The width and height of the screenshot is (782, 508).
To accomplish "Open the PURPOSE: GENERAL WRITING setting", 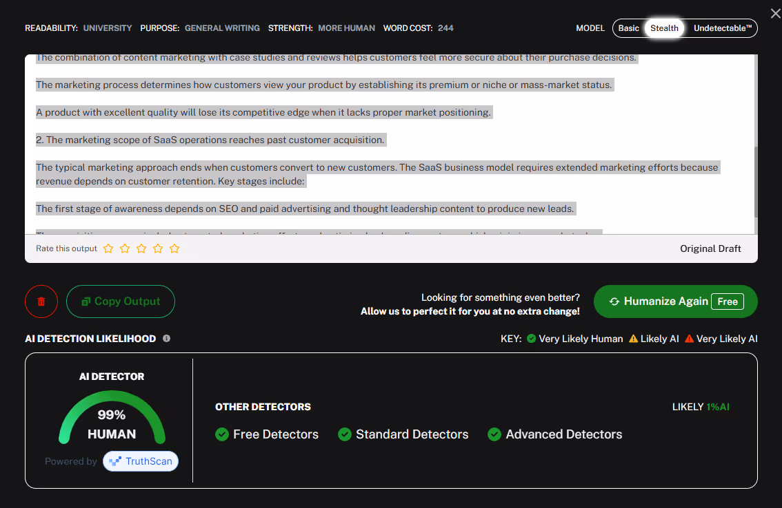I will pos(222,28).
